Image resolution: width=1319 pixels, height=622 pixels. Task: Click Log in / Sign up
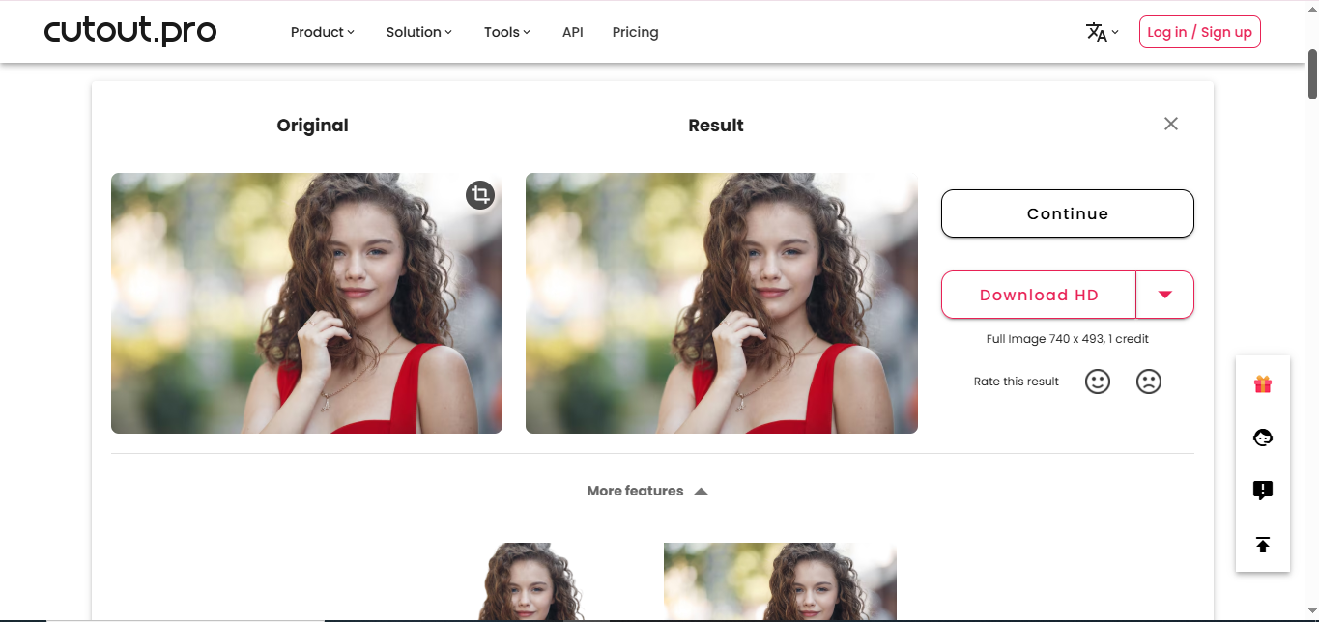(x=1199, y=31)
